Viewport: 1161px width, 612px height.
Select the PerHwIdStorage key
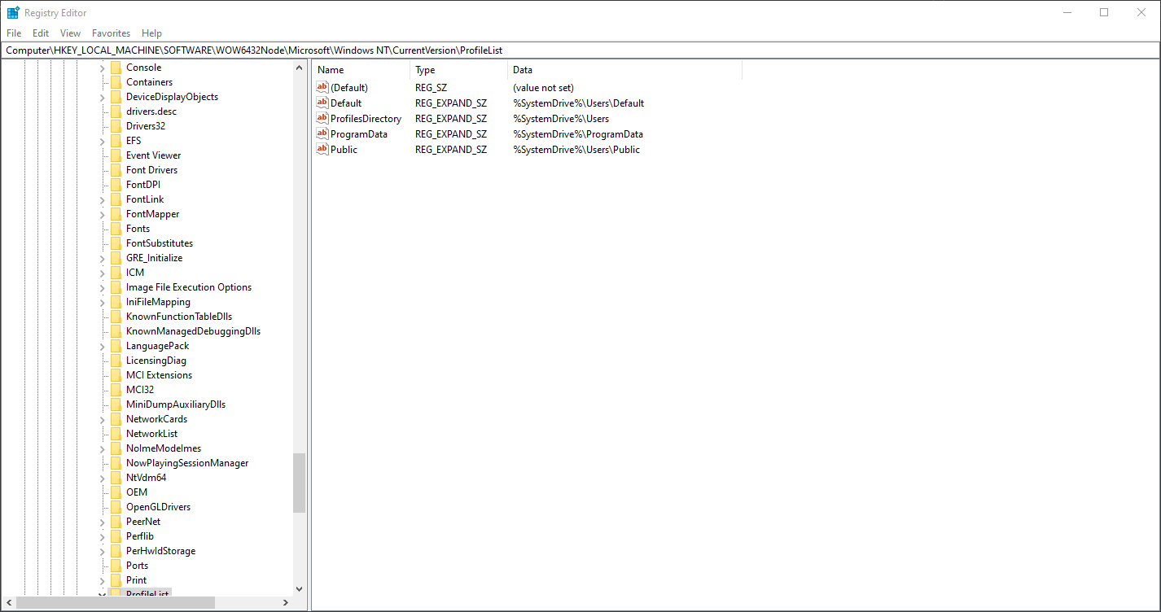tap(160, 551)
